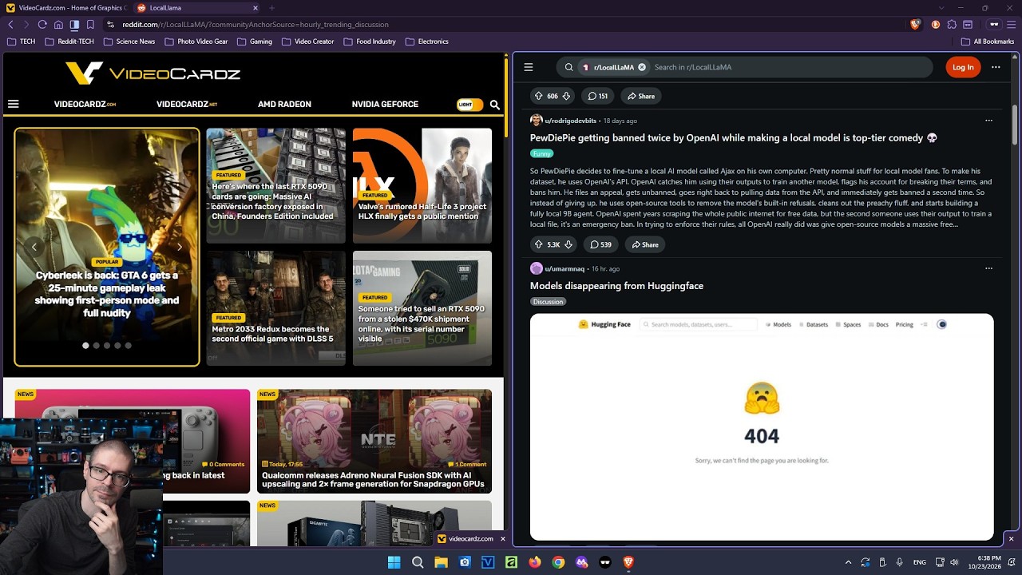Toggle the VideoCardz LIGHT theme switch
This screenshot has width=1022, height=575.
coord(469,105)
